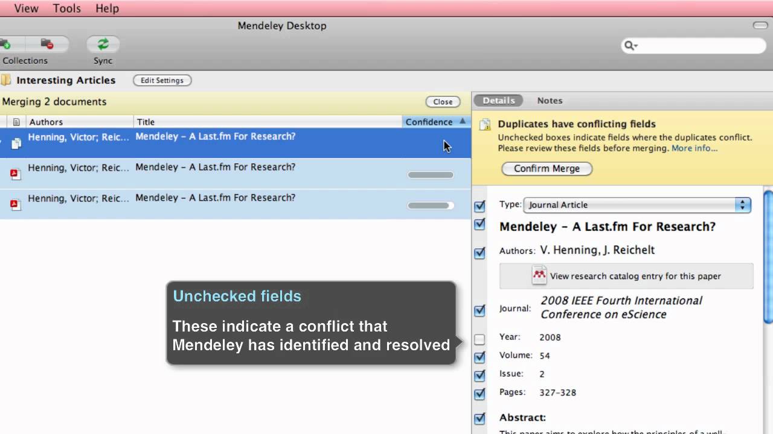Click the Confirm Merge button

click(x=547, y=169)
